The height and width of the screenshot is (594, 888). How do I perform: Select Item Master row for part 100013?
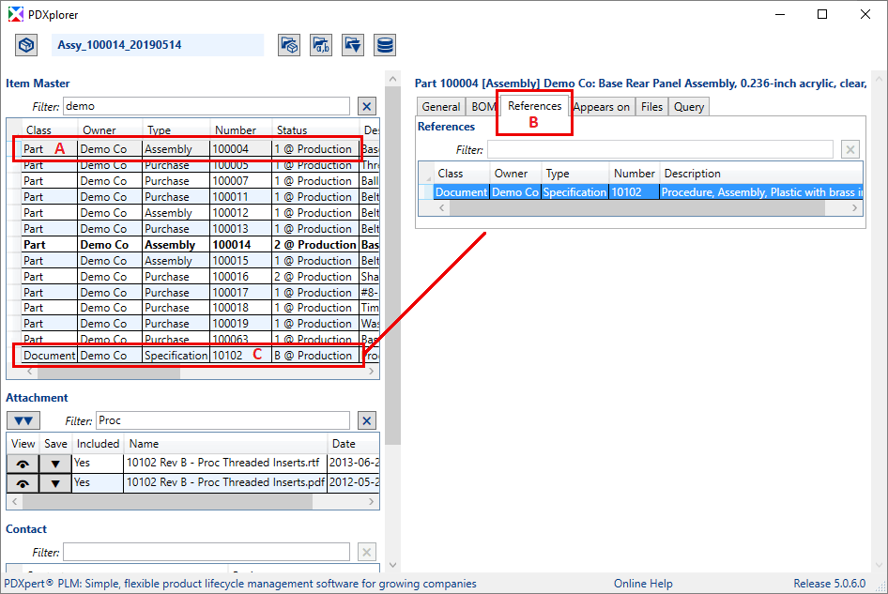click(x=195, y=229)
